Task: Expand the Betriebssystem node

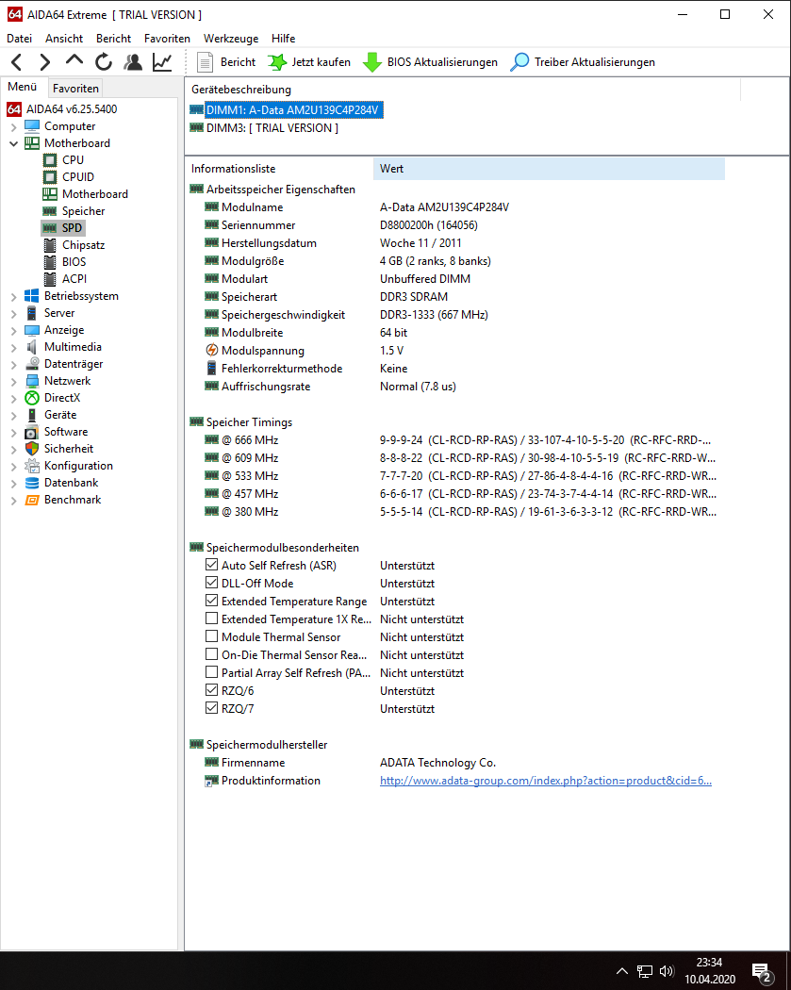Action: point(14,297)
